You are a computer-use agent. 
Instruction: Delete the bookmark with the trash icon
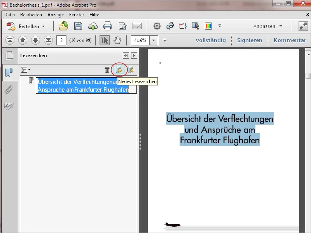[107, 70]
